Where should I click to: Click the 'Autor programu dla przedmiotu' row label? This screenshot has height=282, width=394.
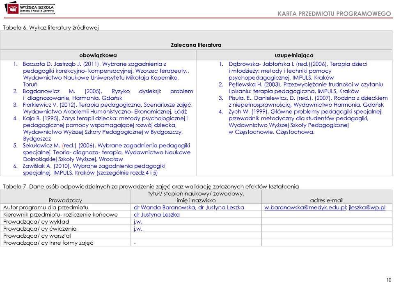(46, 208)
